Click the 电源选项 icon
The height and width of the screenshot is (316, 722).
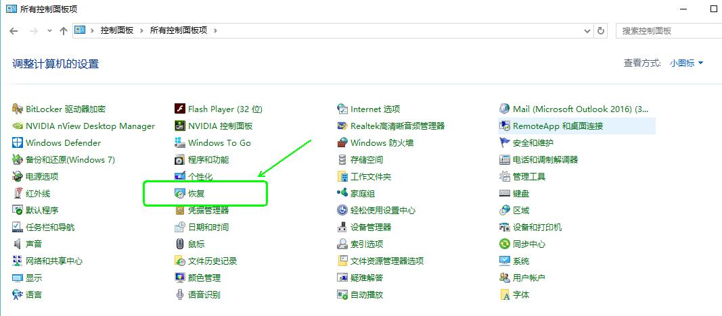coord(18,176)
